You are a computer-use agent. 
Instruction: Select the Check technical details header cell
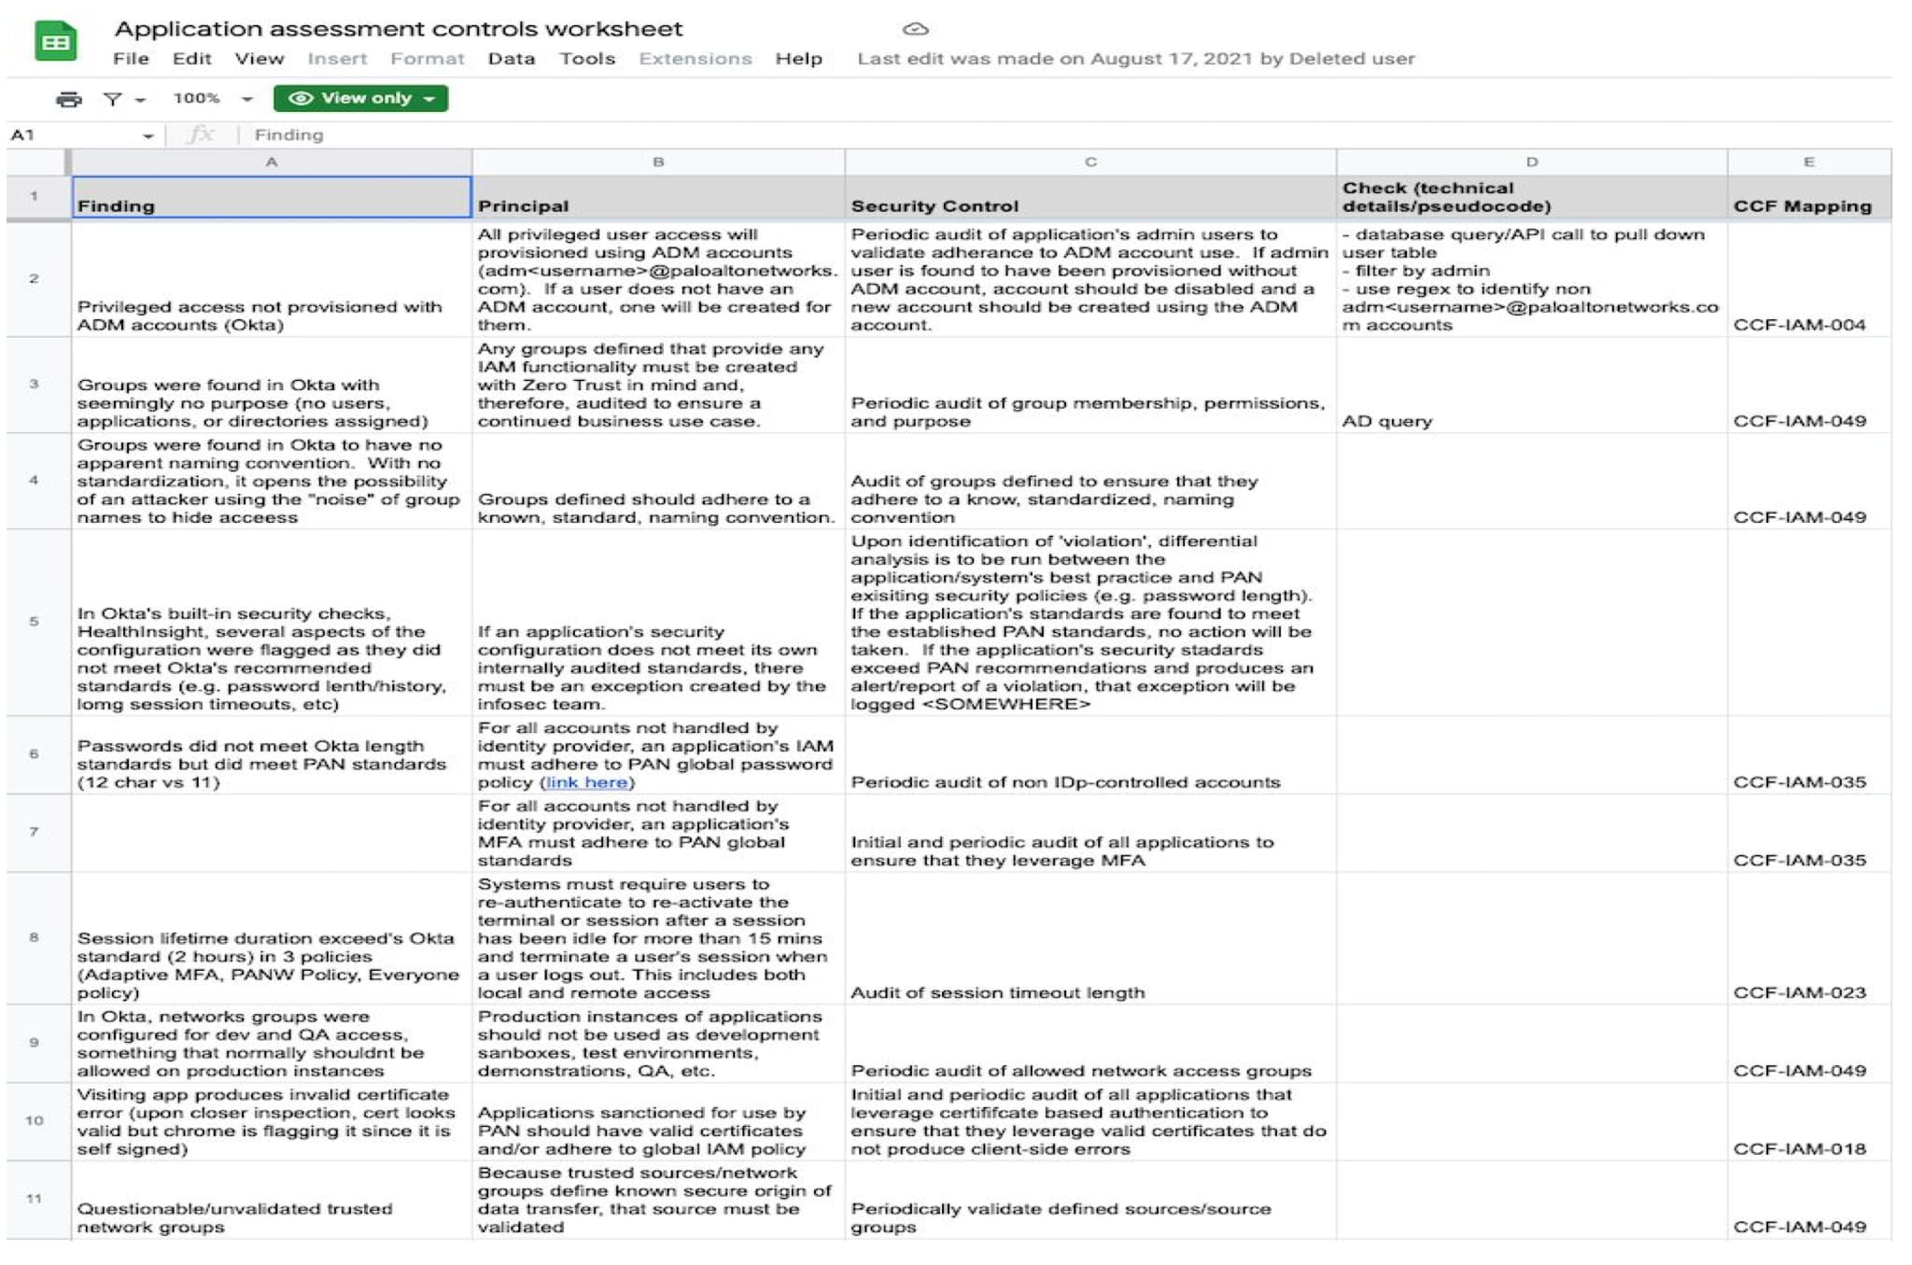point(1532,197)
